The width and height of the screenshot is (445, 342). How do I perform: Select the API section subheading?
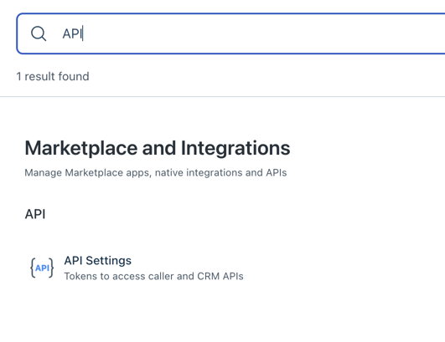click(x=35, y=214)
